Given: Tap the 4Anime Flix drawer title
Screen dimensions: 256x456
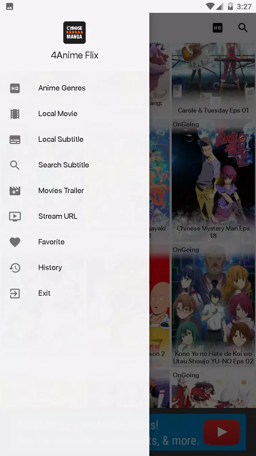Looking at the screenshot, I should (75, 55).
